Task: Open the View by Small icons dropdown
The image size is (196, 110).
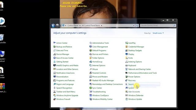Action: click(x=158, y=33)
